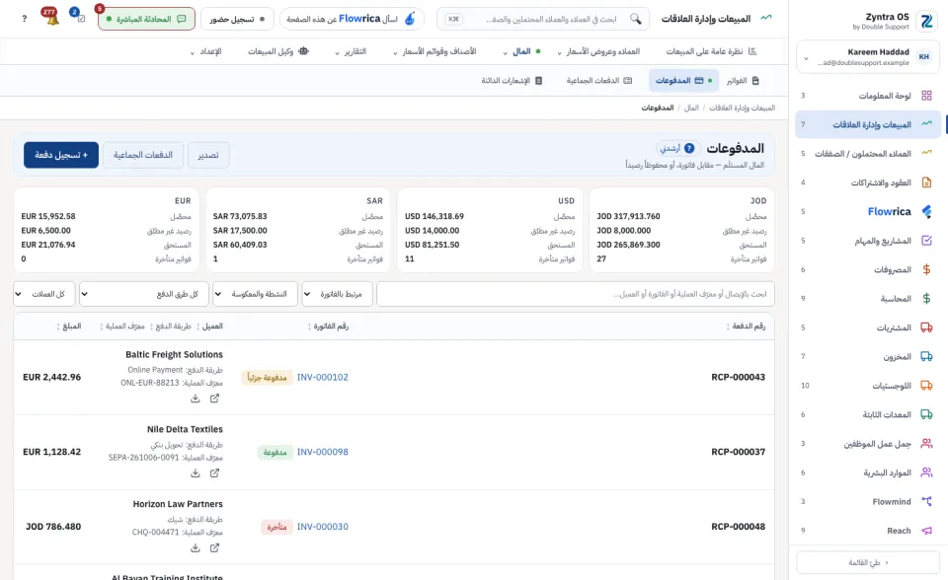Click the Nile Delta Textiles customer name

coord(185,429)
